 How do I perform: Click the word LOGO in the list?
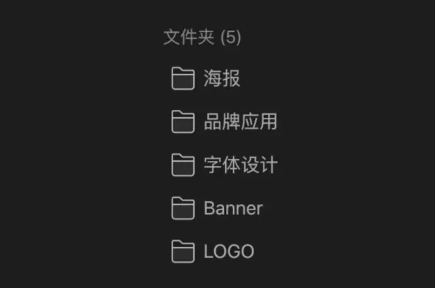tap(229, 251)
